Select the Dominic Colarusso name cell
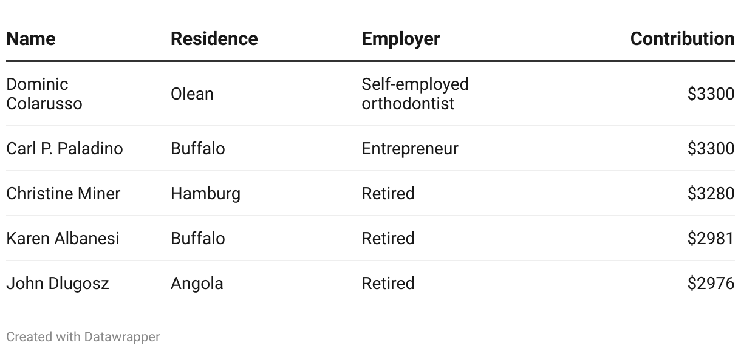The height and width of the screenshot is (351, 741). point(44,94)
